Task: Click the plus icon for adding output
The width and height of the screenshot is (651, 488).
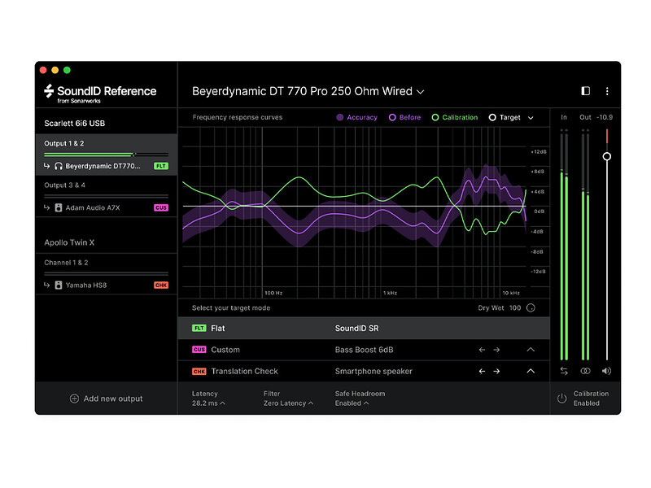Action: coord(74,399)
